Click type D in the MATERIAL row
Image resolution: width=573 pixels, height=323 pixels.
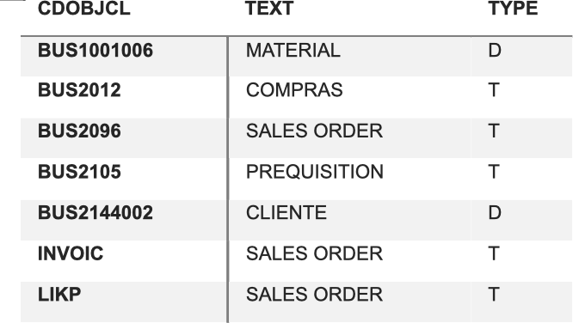pos(495,51)
